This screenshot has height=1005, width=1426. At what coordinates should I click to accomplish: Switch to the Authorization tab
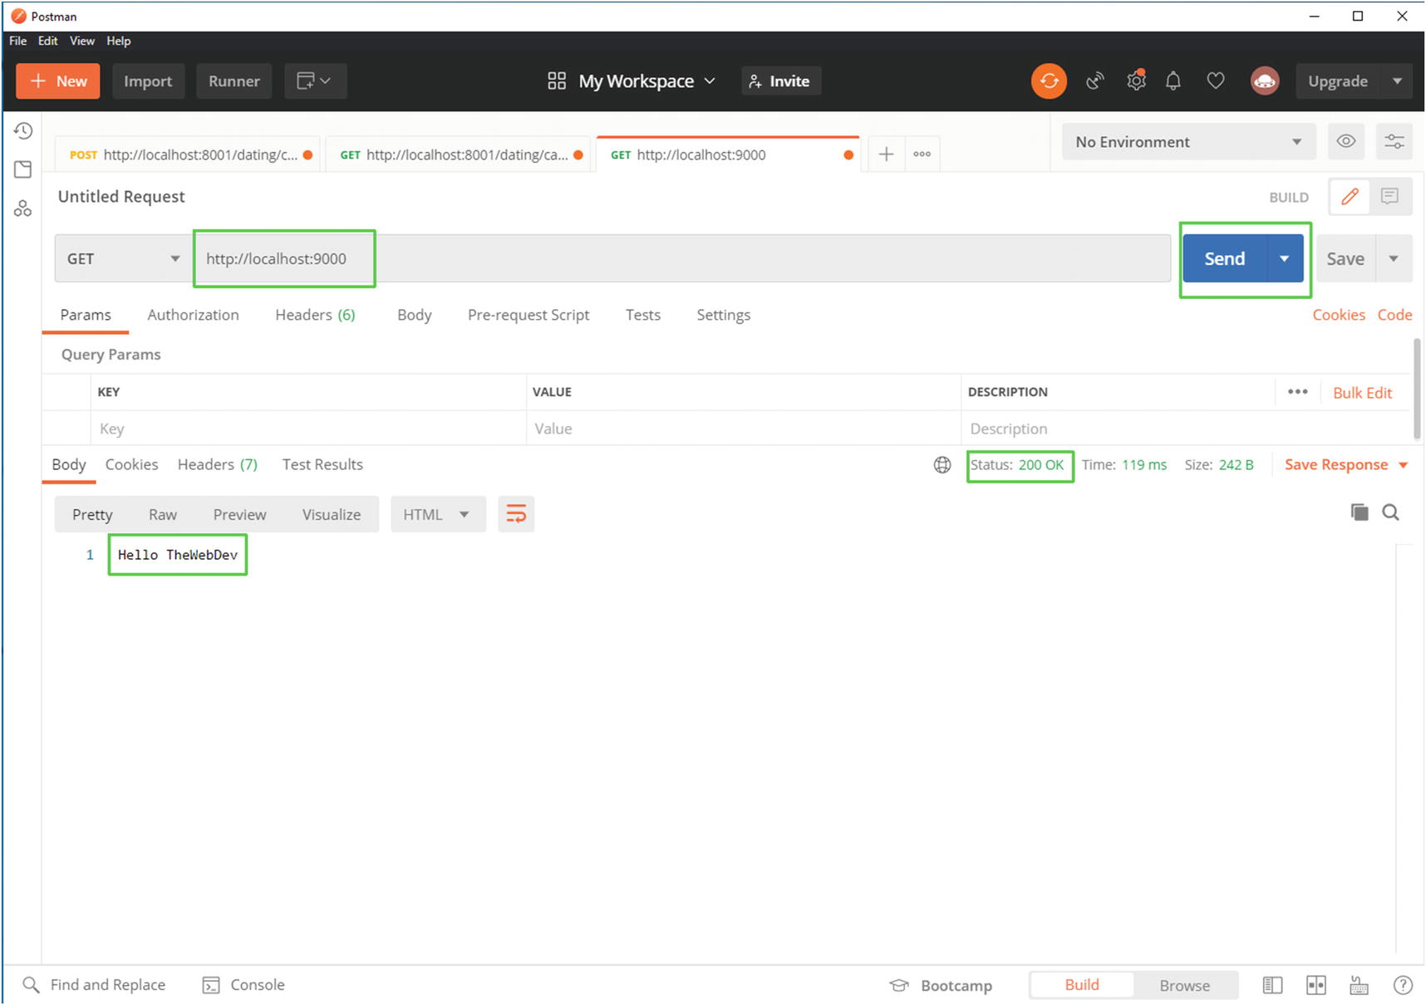(x=193, y=315)
